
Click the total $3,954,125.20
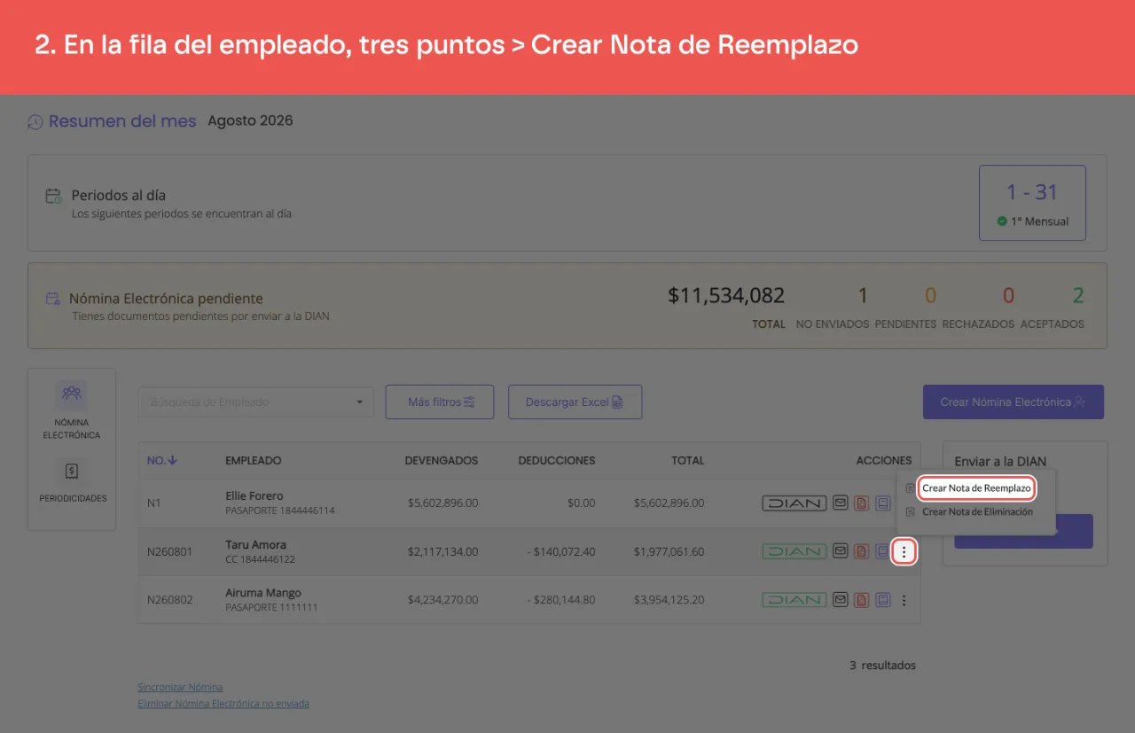click(x=669, y=600)
